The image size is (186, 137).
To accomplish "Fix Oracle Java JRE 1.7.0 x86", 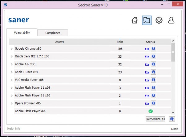I will coord(147,57).
